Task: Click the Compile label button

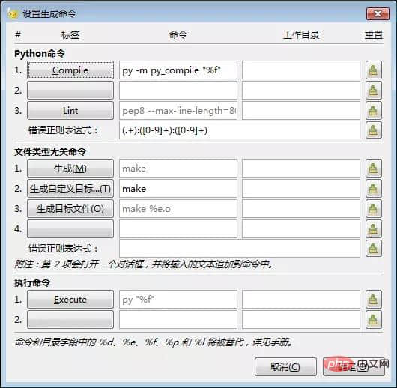Action: coord(70,70)
